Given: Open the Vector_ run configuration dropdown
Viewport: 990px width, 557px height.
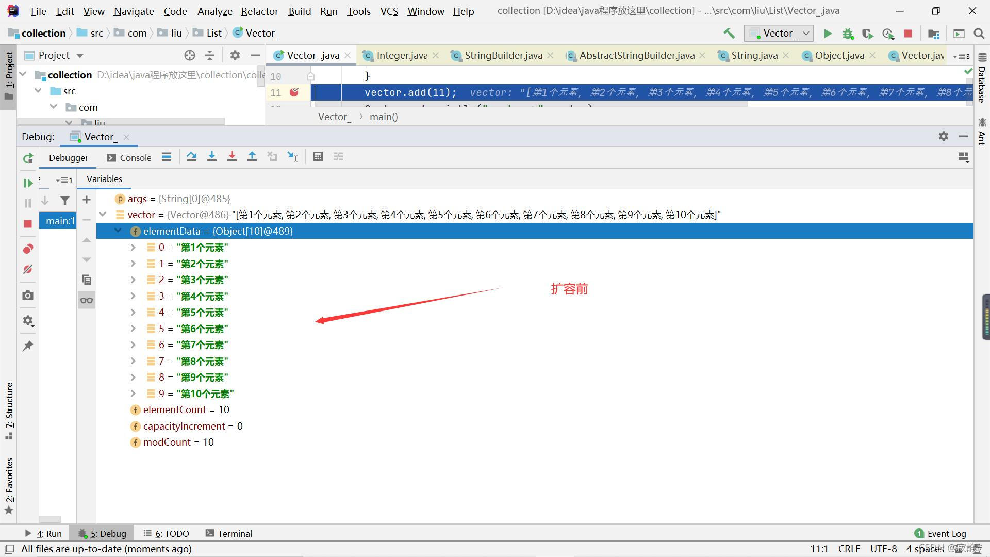Looking at the screenshot, I should tap(779, 34).
